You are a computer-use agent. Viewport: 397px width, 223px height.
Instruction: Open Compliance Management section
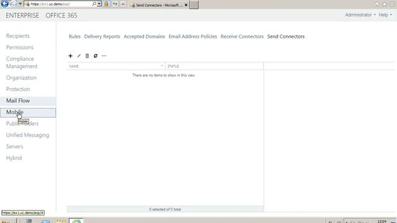(22, 63)
